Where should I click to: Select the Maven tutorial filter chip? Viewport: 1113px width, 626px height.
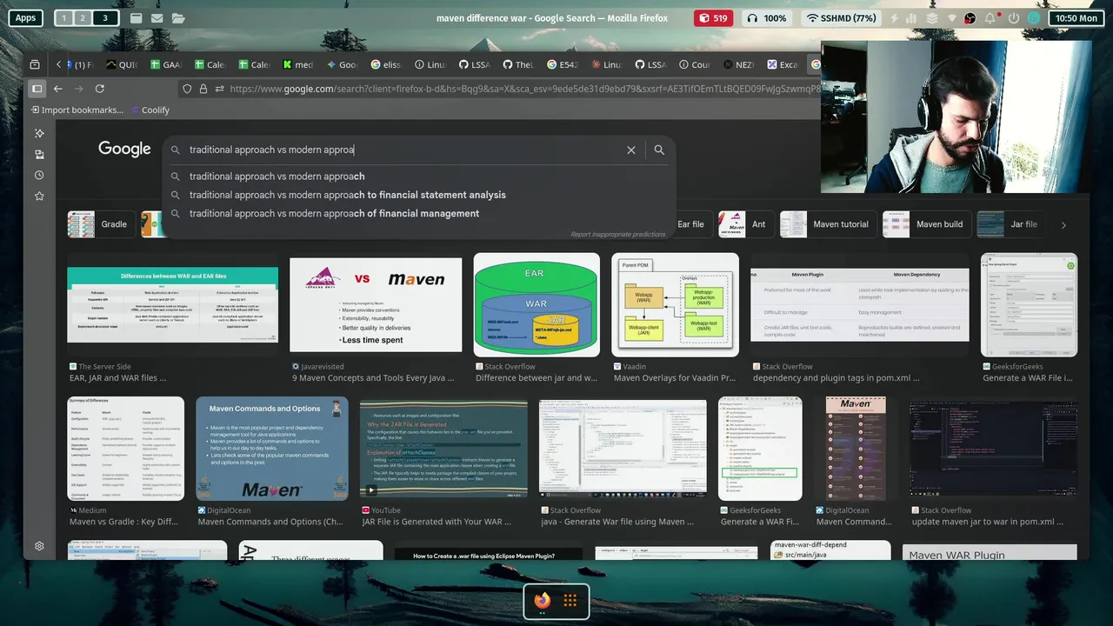(828, 224)
